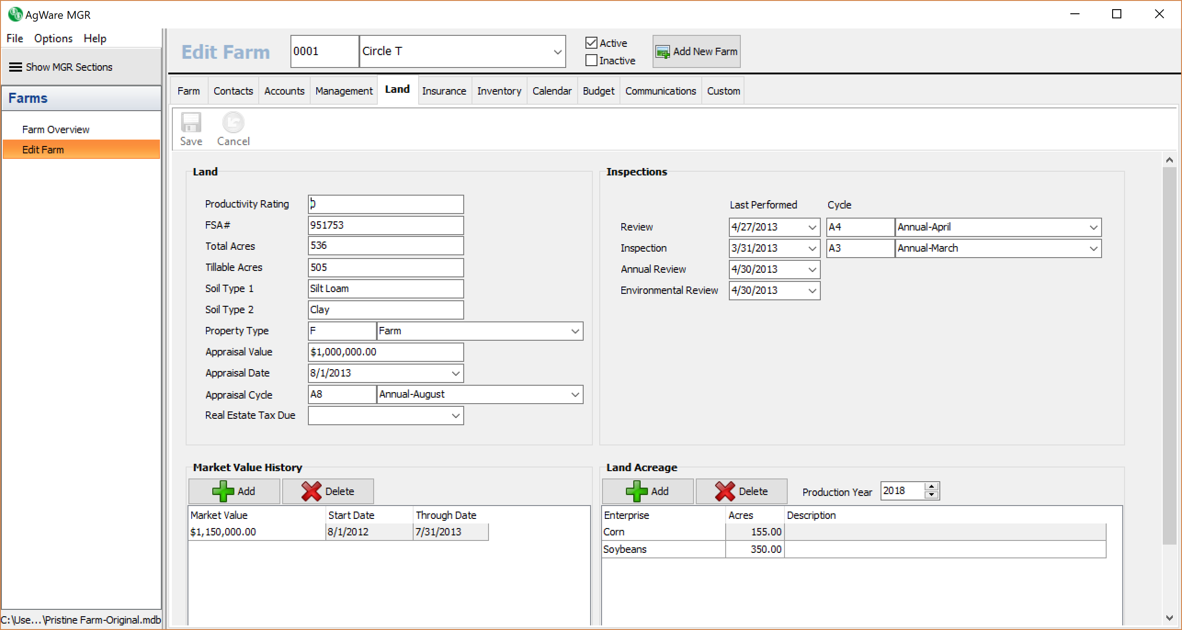Switch to the Insurance tab
The height and width of the screenshot is (630, 1182).
click(444, 91)
